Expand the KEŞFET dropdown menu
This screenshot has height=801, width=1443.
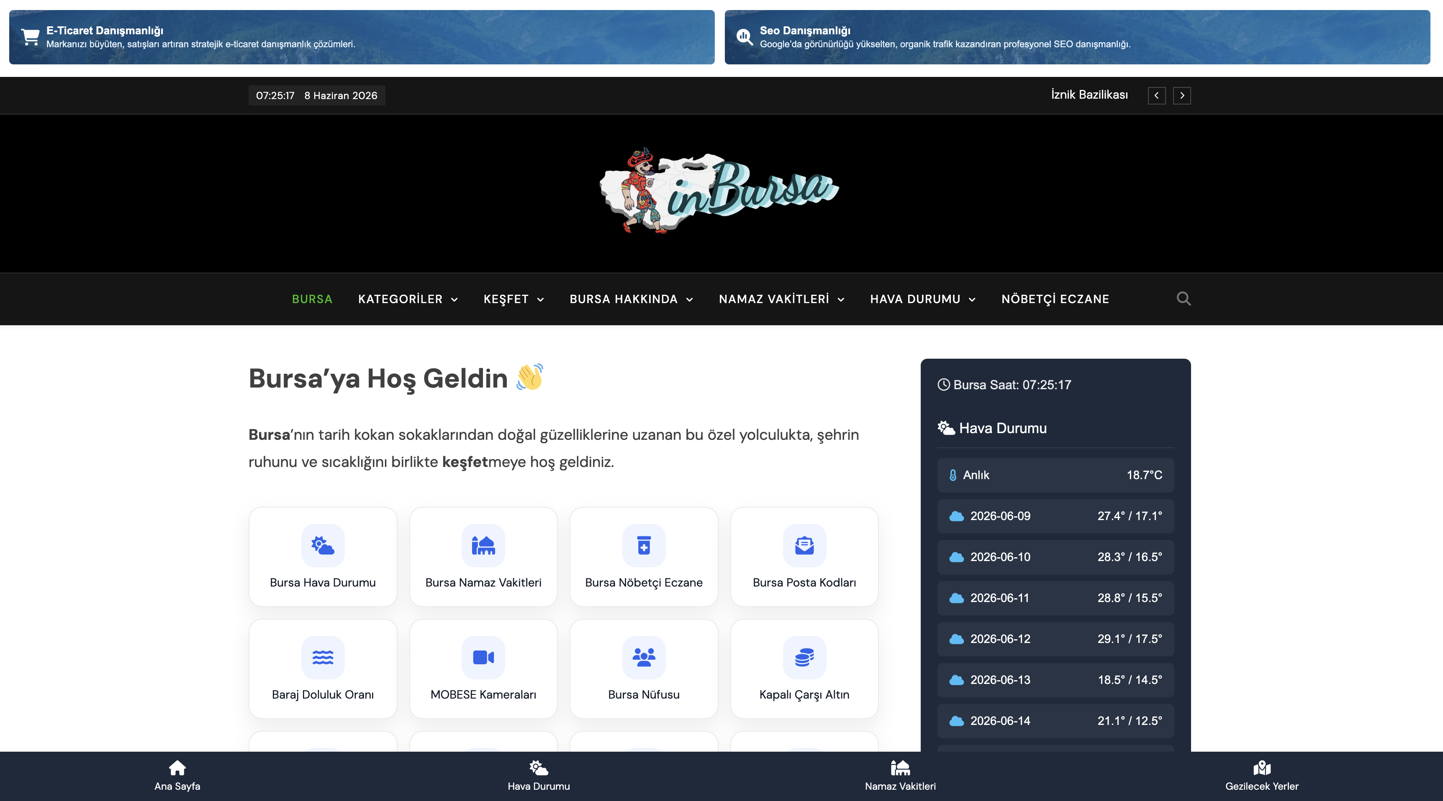[x=514, y=299]
